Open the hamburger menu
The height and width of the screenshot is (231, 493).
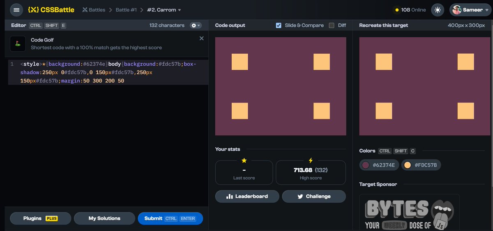16,9
